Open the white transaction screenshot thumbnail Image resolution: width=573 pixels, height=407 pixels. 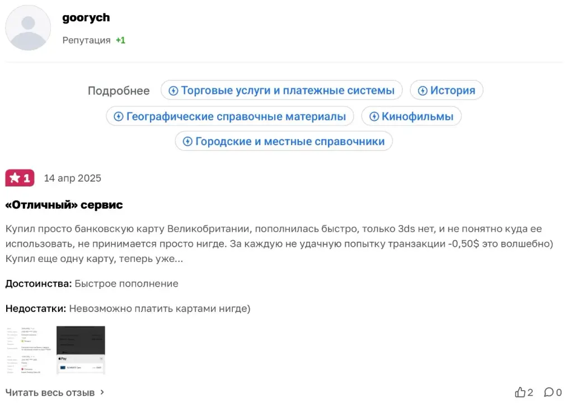(x=28, y=350)
